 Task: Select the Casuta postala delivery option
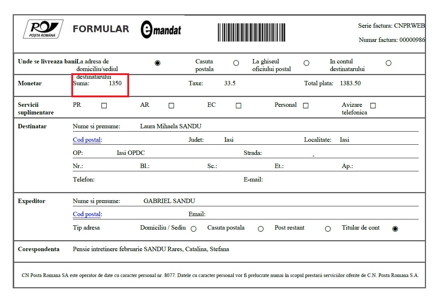click(236, 63)
